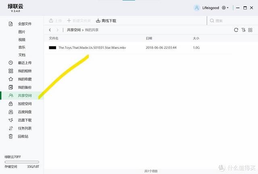Open 我的收藏 label
The width and height of the screenshot is (258, 174).
point(25,79)
